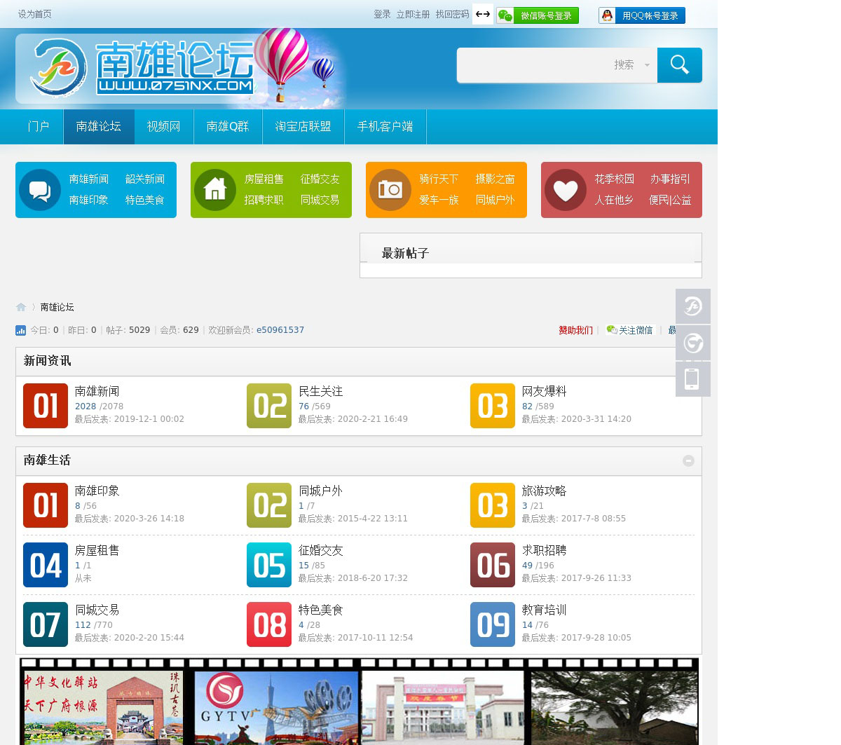Click the QQ account login button
Screen dimensions: 841x745
point(642,15)
